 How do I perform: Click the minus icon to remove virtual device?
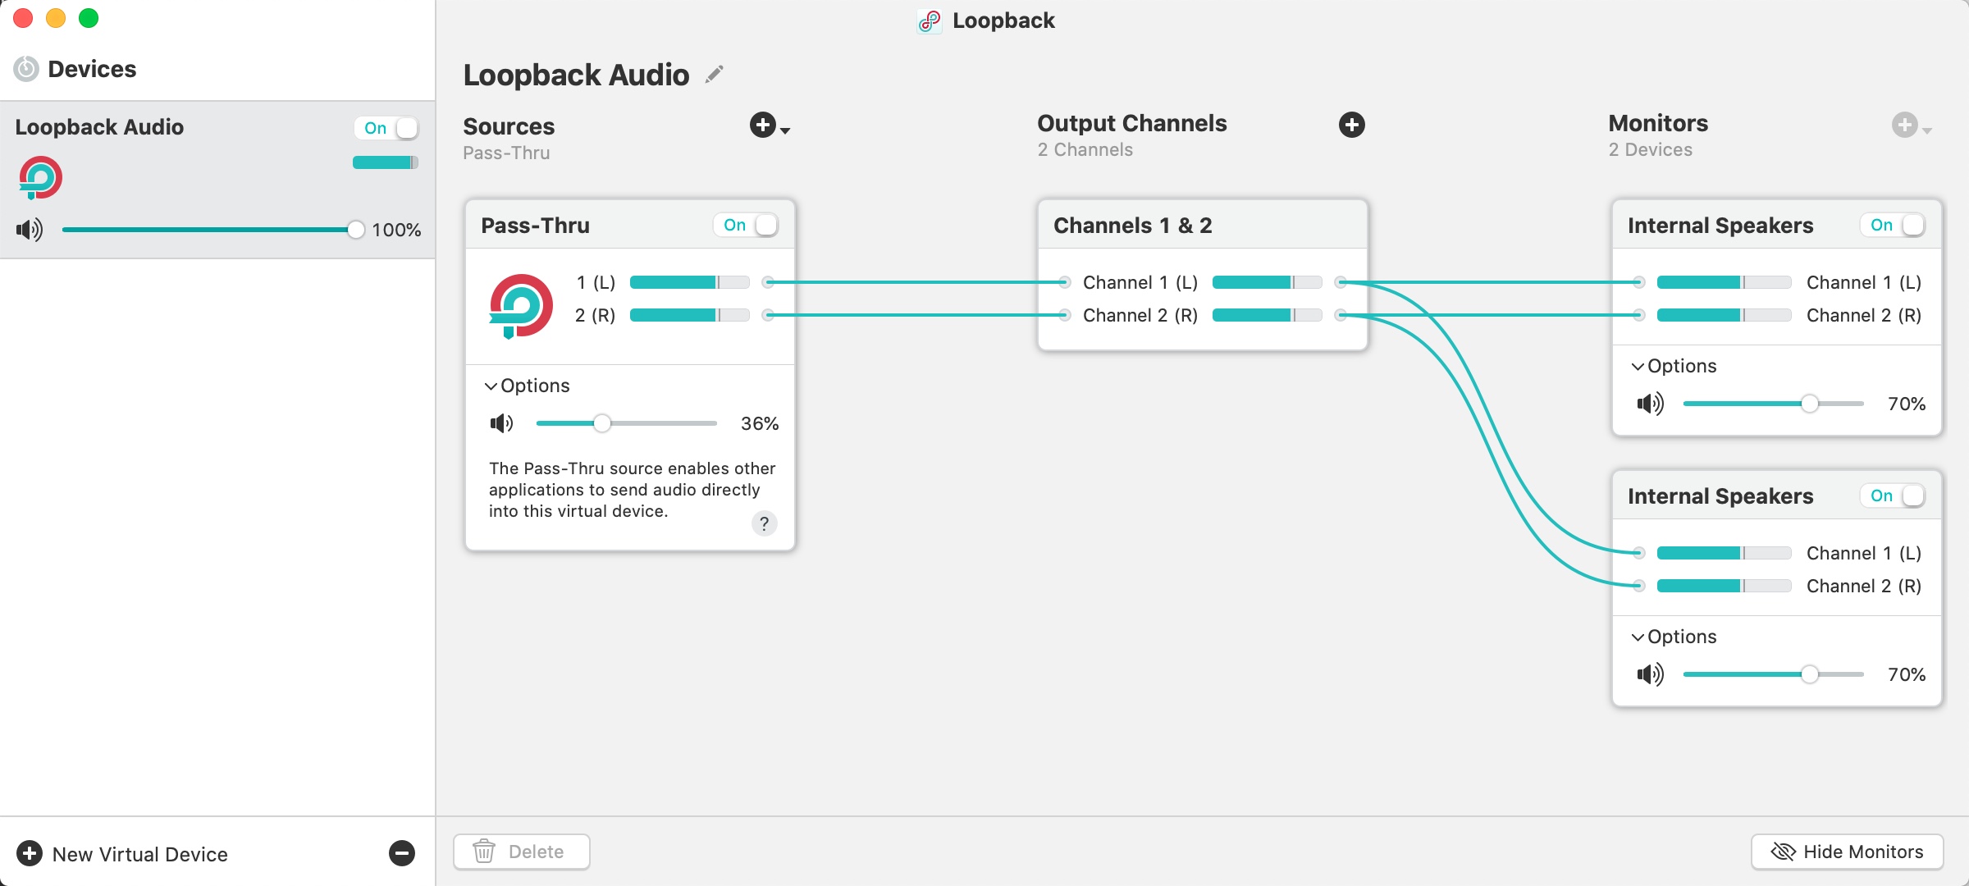point(402,853)
